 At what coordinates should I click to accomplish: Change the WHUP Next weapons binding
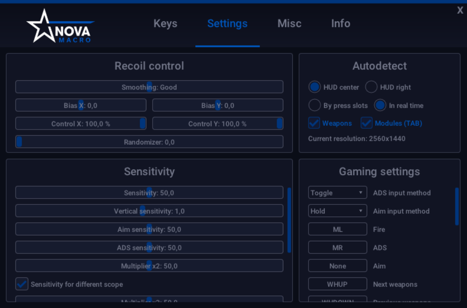338,284
